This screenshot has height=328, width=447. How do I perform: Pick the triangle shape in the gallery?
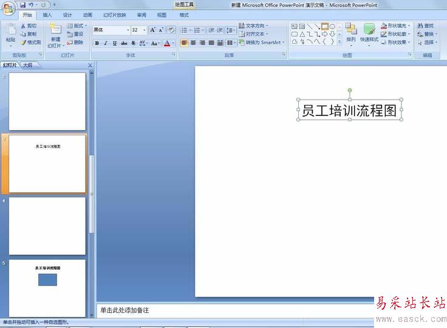pyautogui.click(x=302, y=35)
